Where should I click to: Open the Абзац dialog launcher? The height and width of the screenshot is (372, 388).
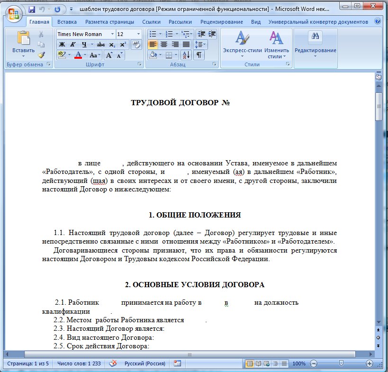[214, 64]
